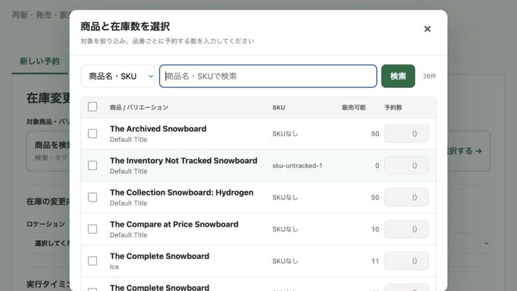Click available quantity 10 for Compare at Price
Image resolution: width=517 pixels, height=291 pixels.
coord(375,230)
